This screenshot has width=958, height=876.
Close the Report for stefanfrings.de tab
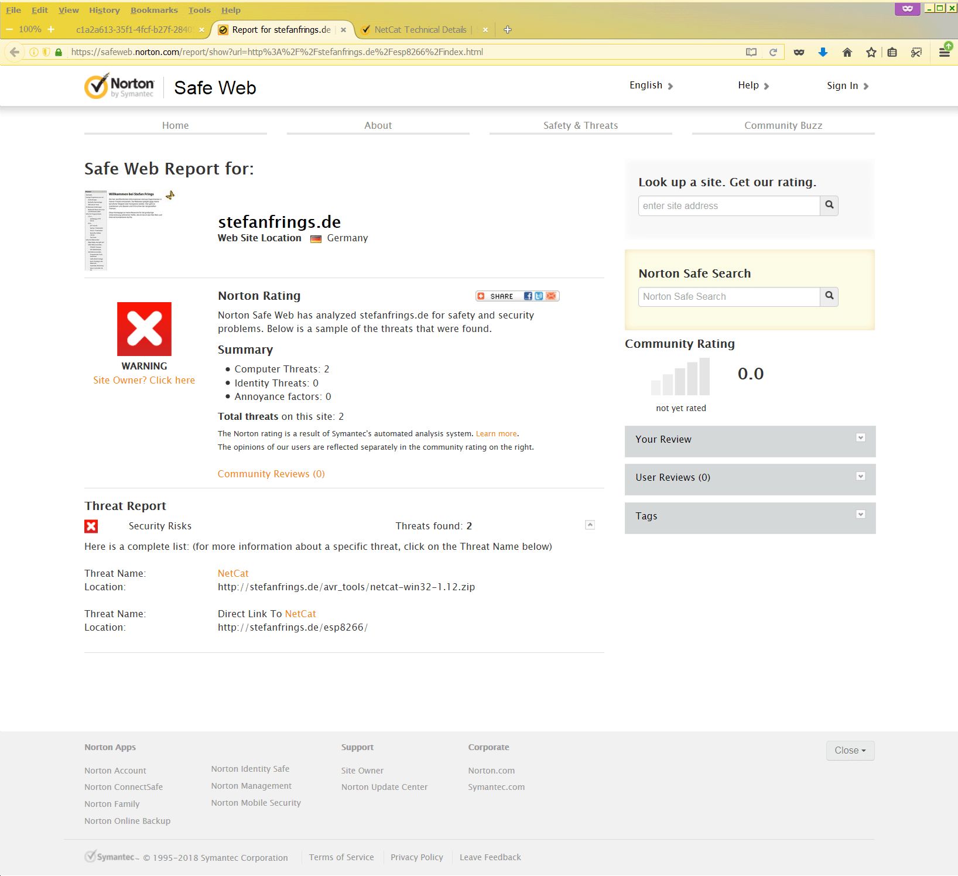click(343, 30)
